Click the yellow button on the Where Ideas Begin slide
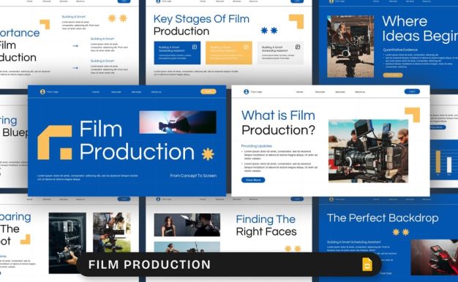 (393, 75)
